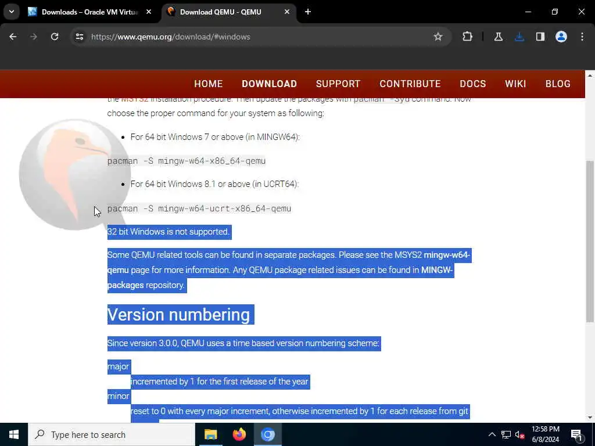Viewport: 595px width, 446px height.
Task: Open File Explorer from the taskbar
Action: 210,434
